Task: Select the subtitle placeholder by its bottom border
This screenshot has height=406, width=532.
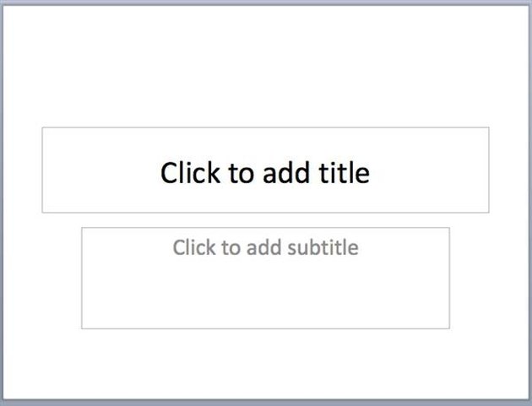Action: point(265,328)
